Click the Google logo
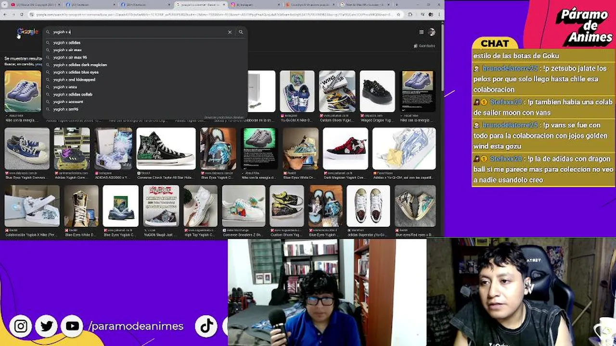The image size is (616, 346). (x=27, y=32)
